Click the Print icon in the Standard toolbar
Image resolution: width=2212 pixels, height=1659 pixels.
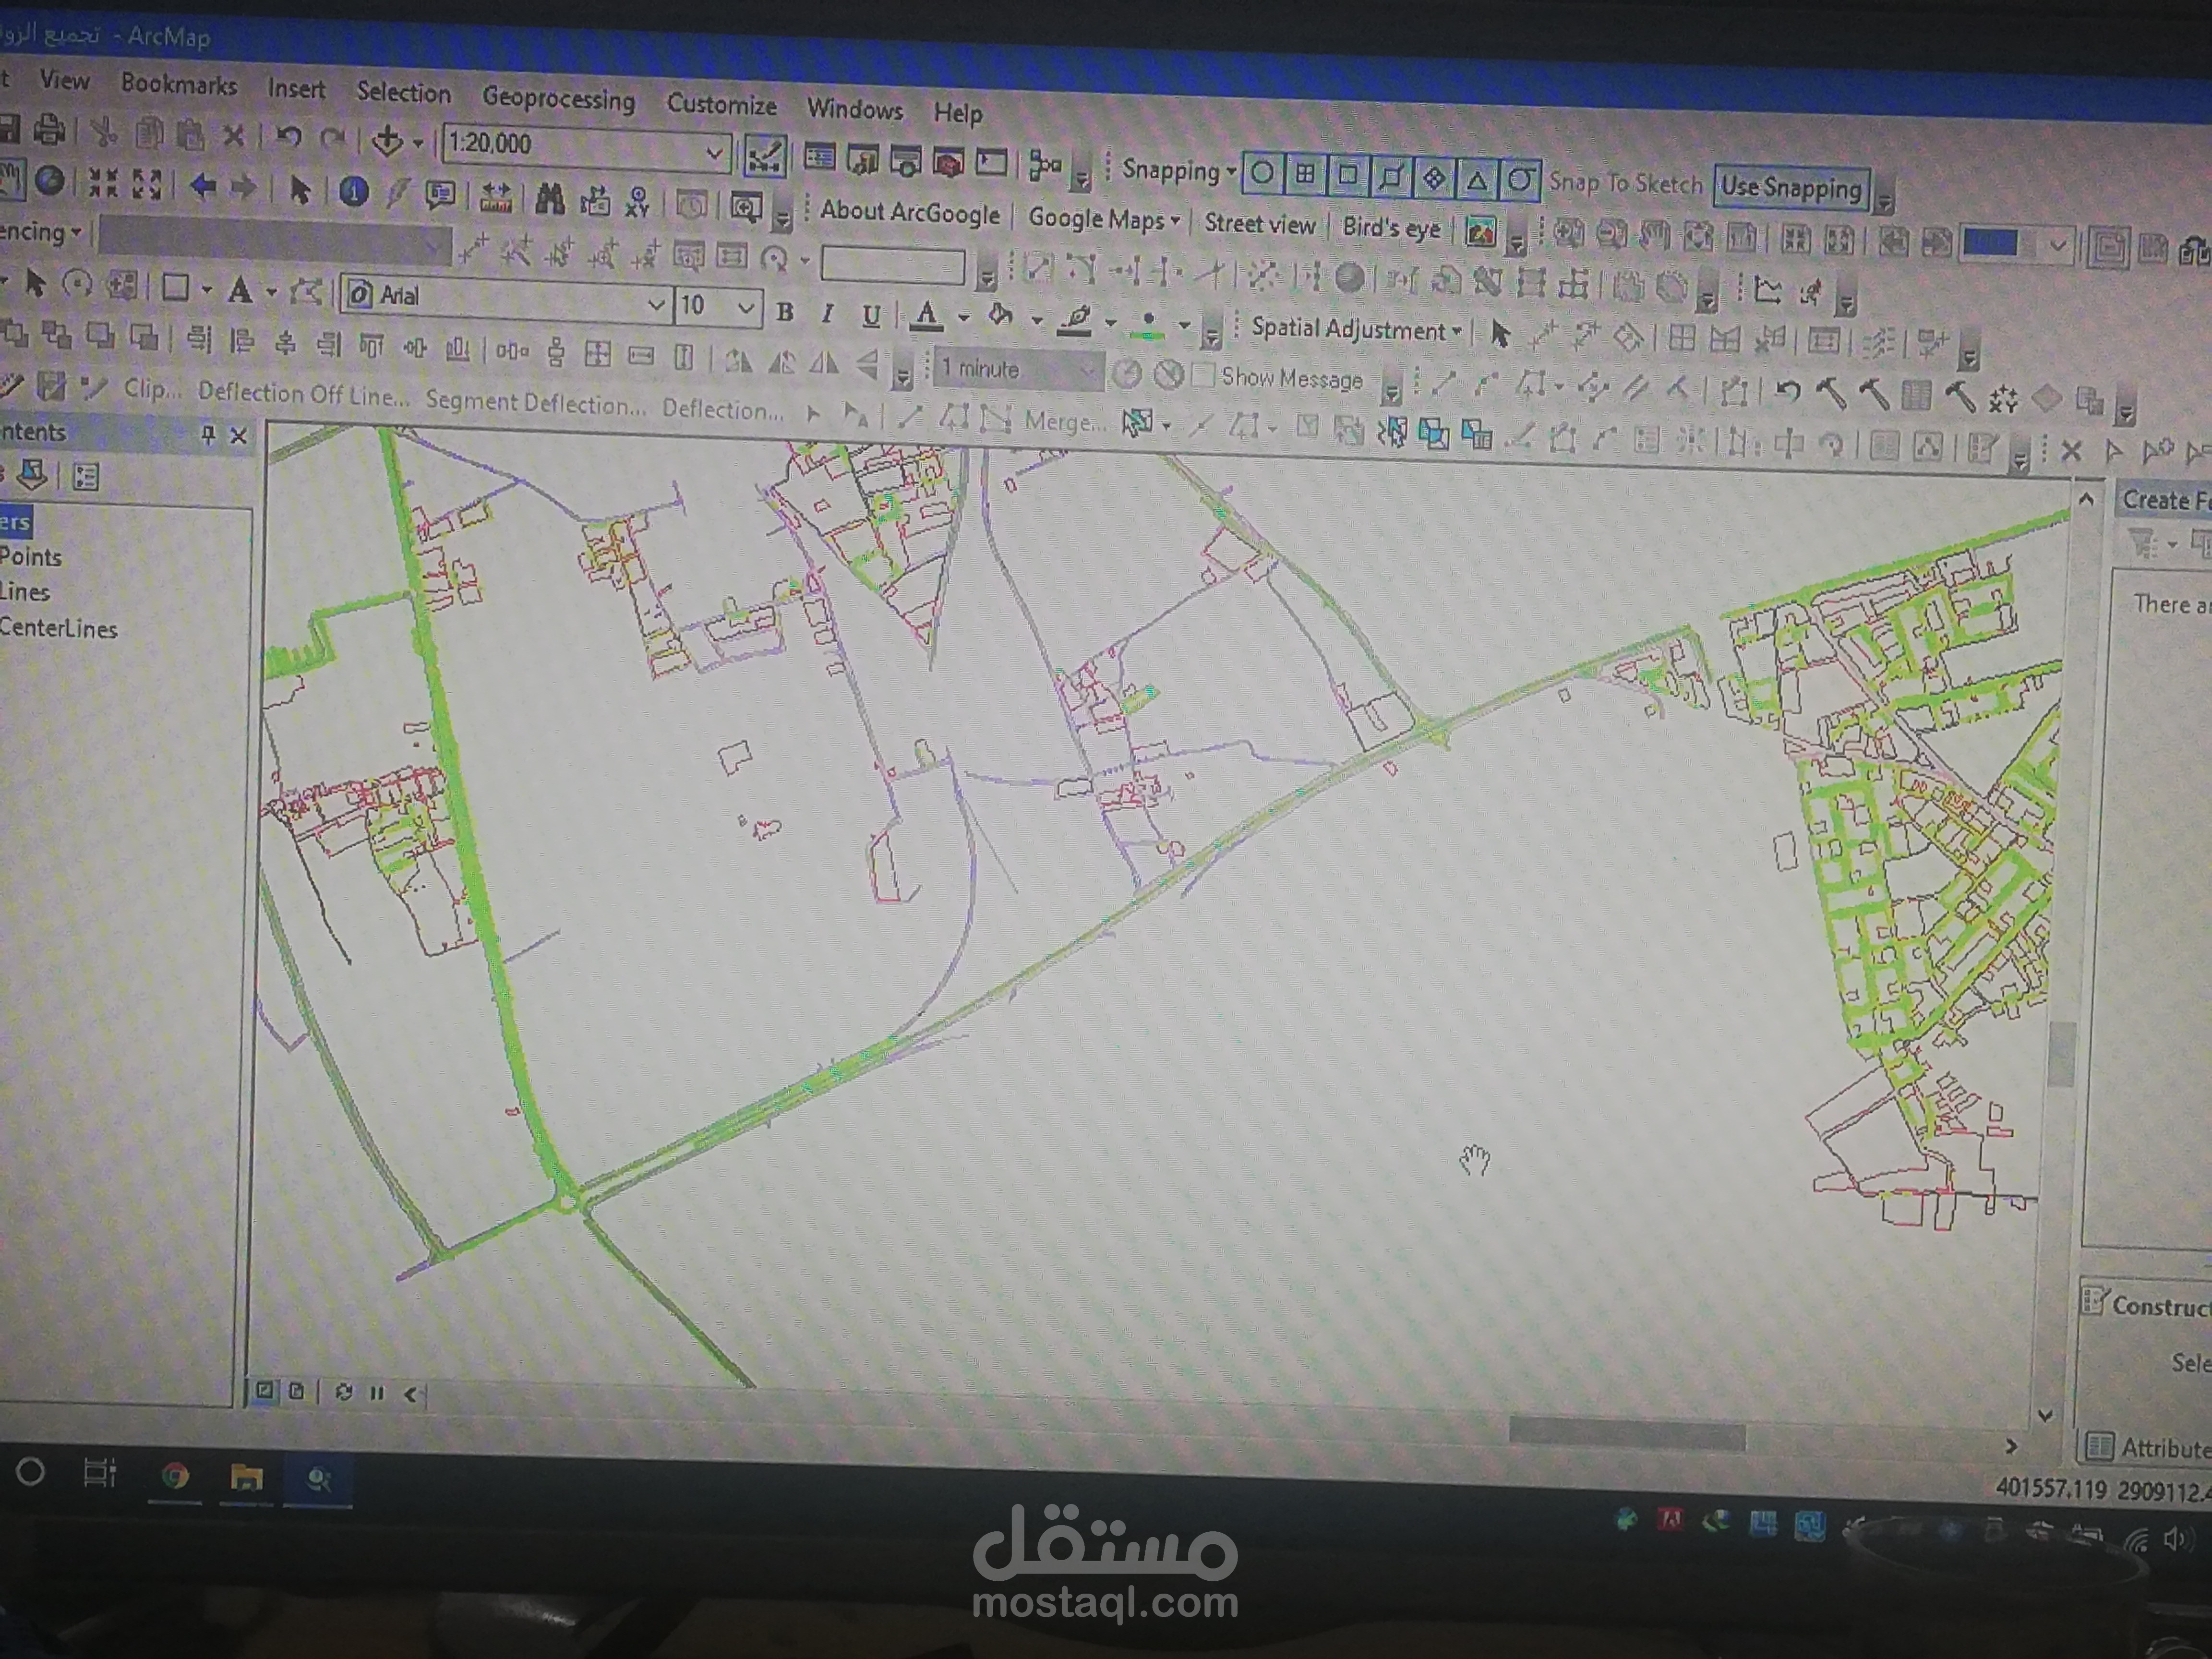click(49, 131)
